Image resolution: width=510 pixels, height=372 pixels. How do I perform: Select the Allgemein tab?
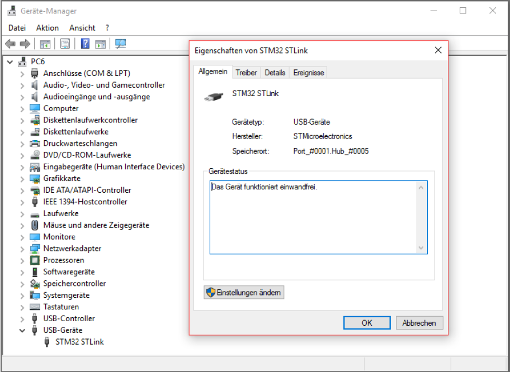point(213,71)
